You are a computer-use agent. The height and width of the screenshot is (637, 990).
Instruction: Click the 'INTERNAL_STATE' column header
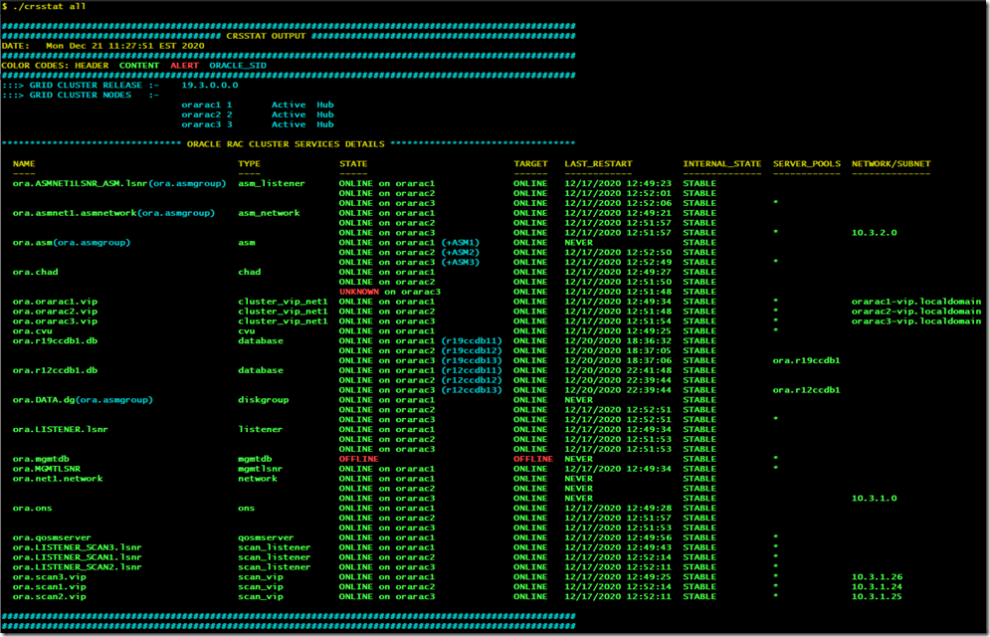point(721,164)
